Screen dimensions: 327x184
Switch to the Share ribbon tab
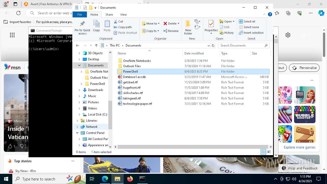109,15
